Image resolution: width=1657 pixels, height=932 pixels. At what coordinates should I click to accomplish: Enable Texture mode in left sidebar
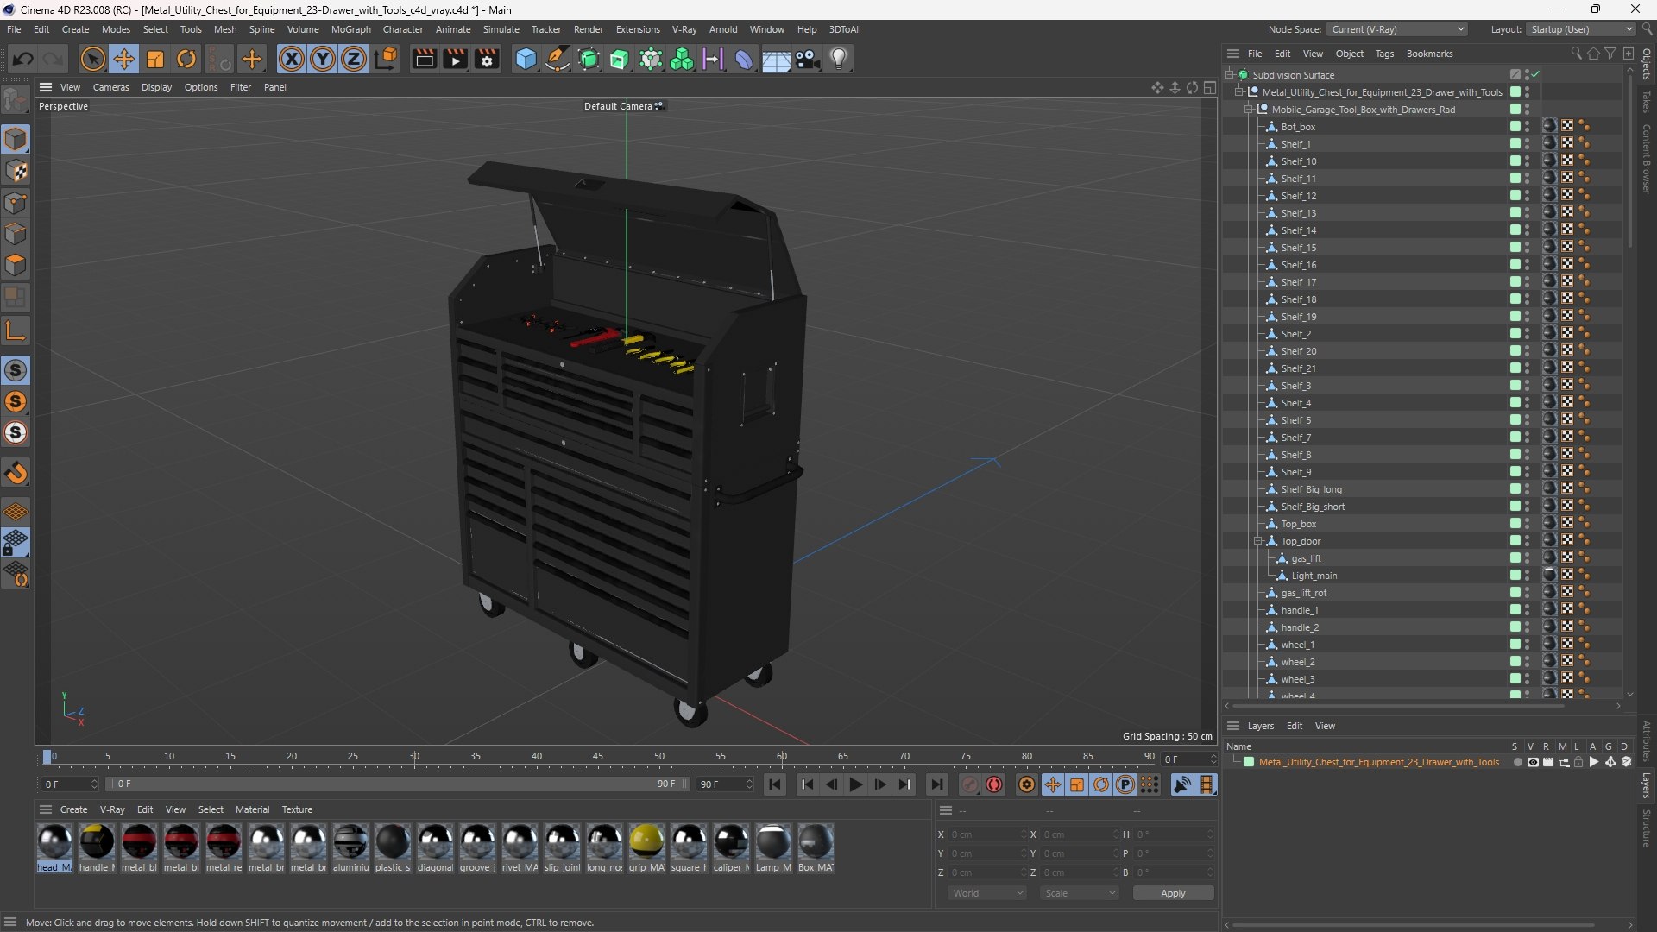tap(16, 171)
